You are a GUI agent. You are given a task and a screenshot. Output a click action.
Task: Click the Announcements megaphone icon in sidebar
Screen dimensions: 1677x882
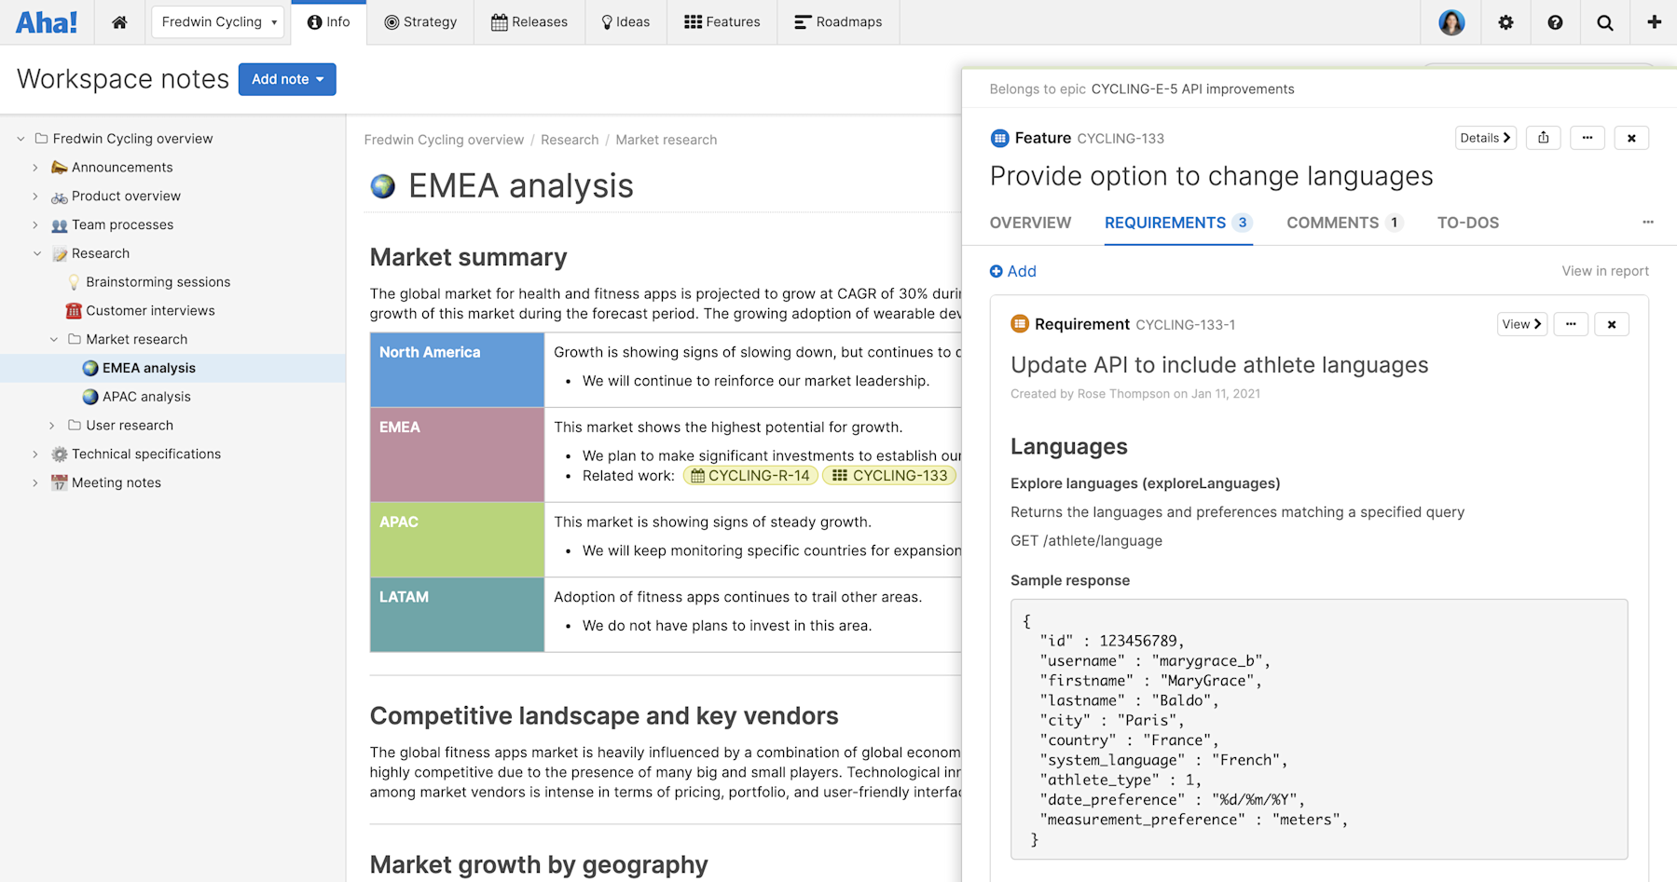coord(59,167)
